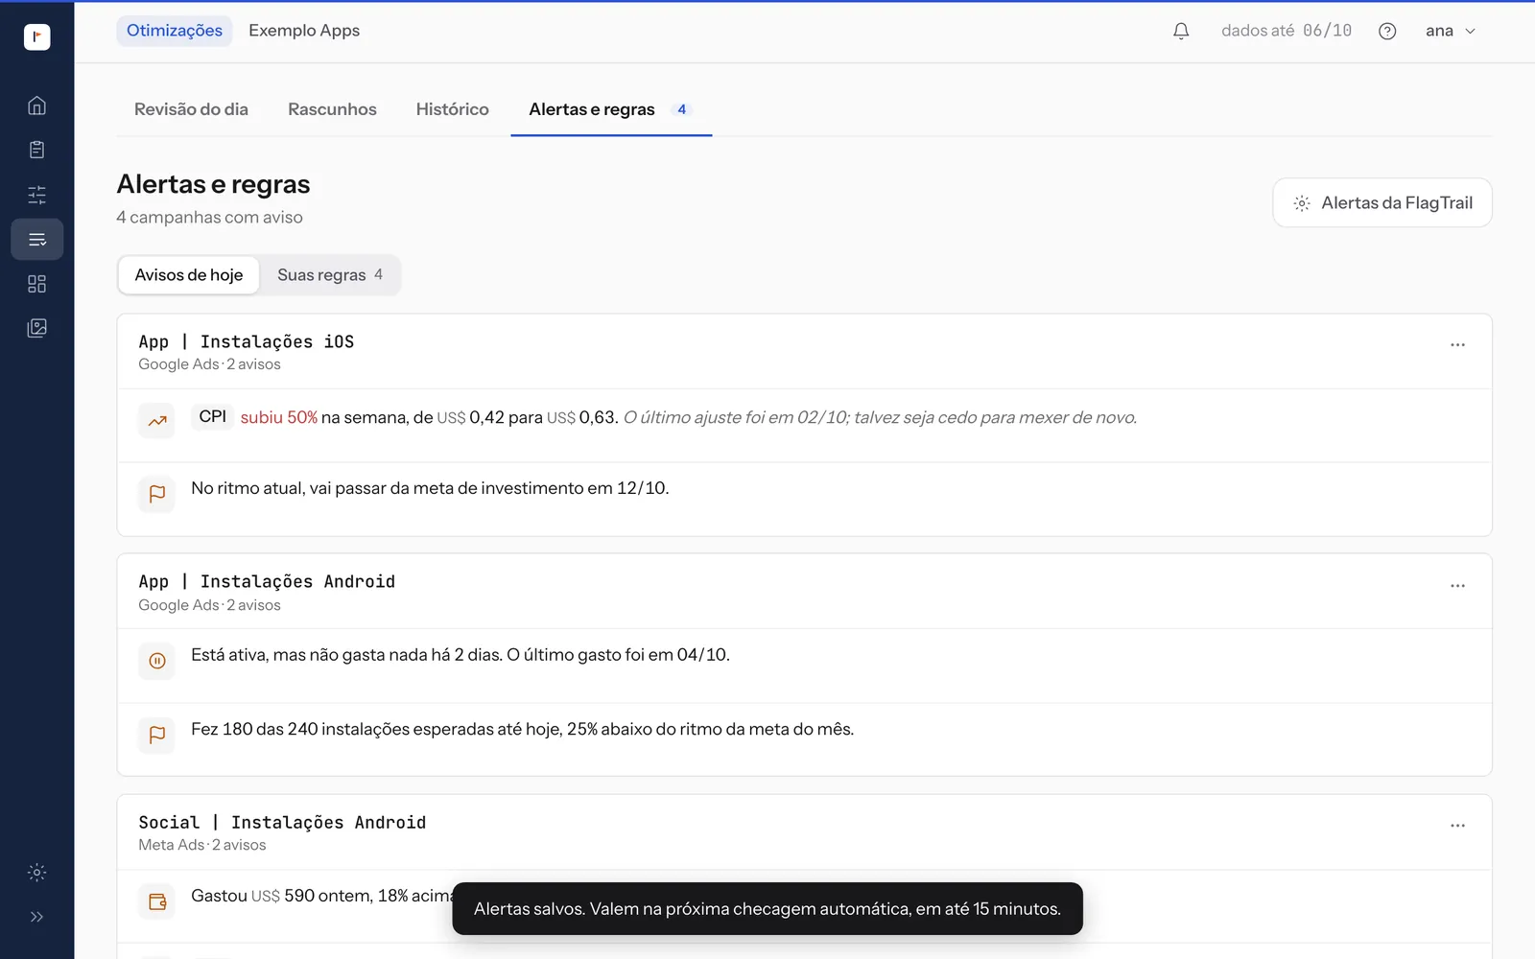Click flag icon beside 180 of 240 installs
This screenshot has height=959, width=1535.
157,735
